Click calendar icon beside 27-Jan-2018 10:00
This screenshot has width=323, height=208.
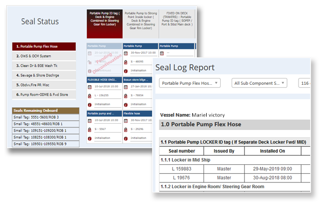[x=126, y=87]
